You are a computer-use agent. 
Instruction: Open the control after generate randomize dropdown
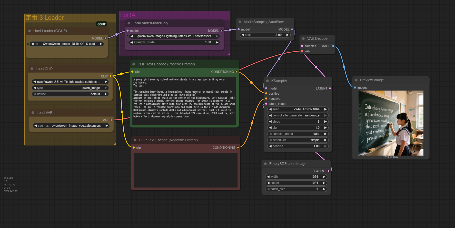pos(298,115)
